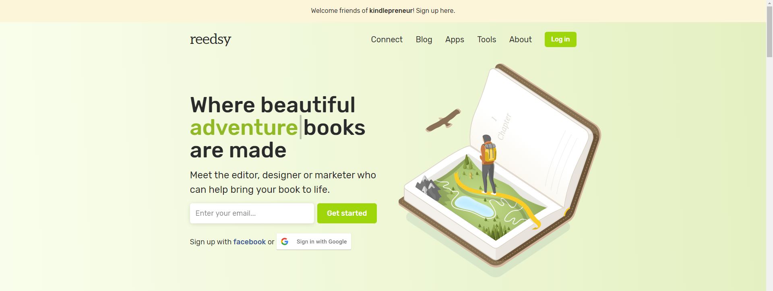Click the Log in button
This screenshot has width=773, height=291.
coord(560,39)
